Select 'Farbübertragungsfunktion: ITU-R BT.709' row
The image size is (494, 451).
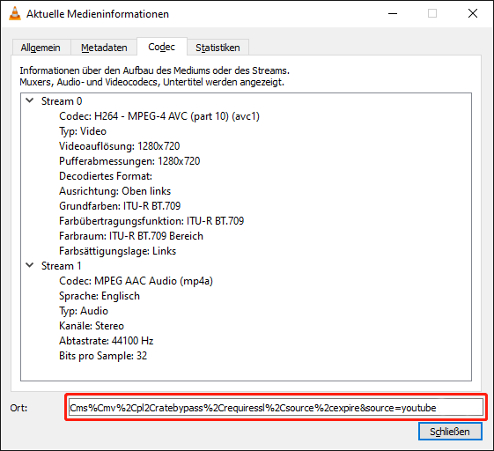(151, 221)
